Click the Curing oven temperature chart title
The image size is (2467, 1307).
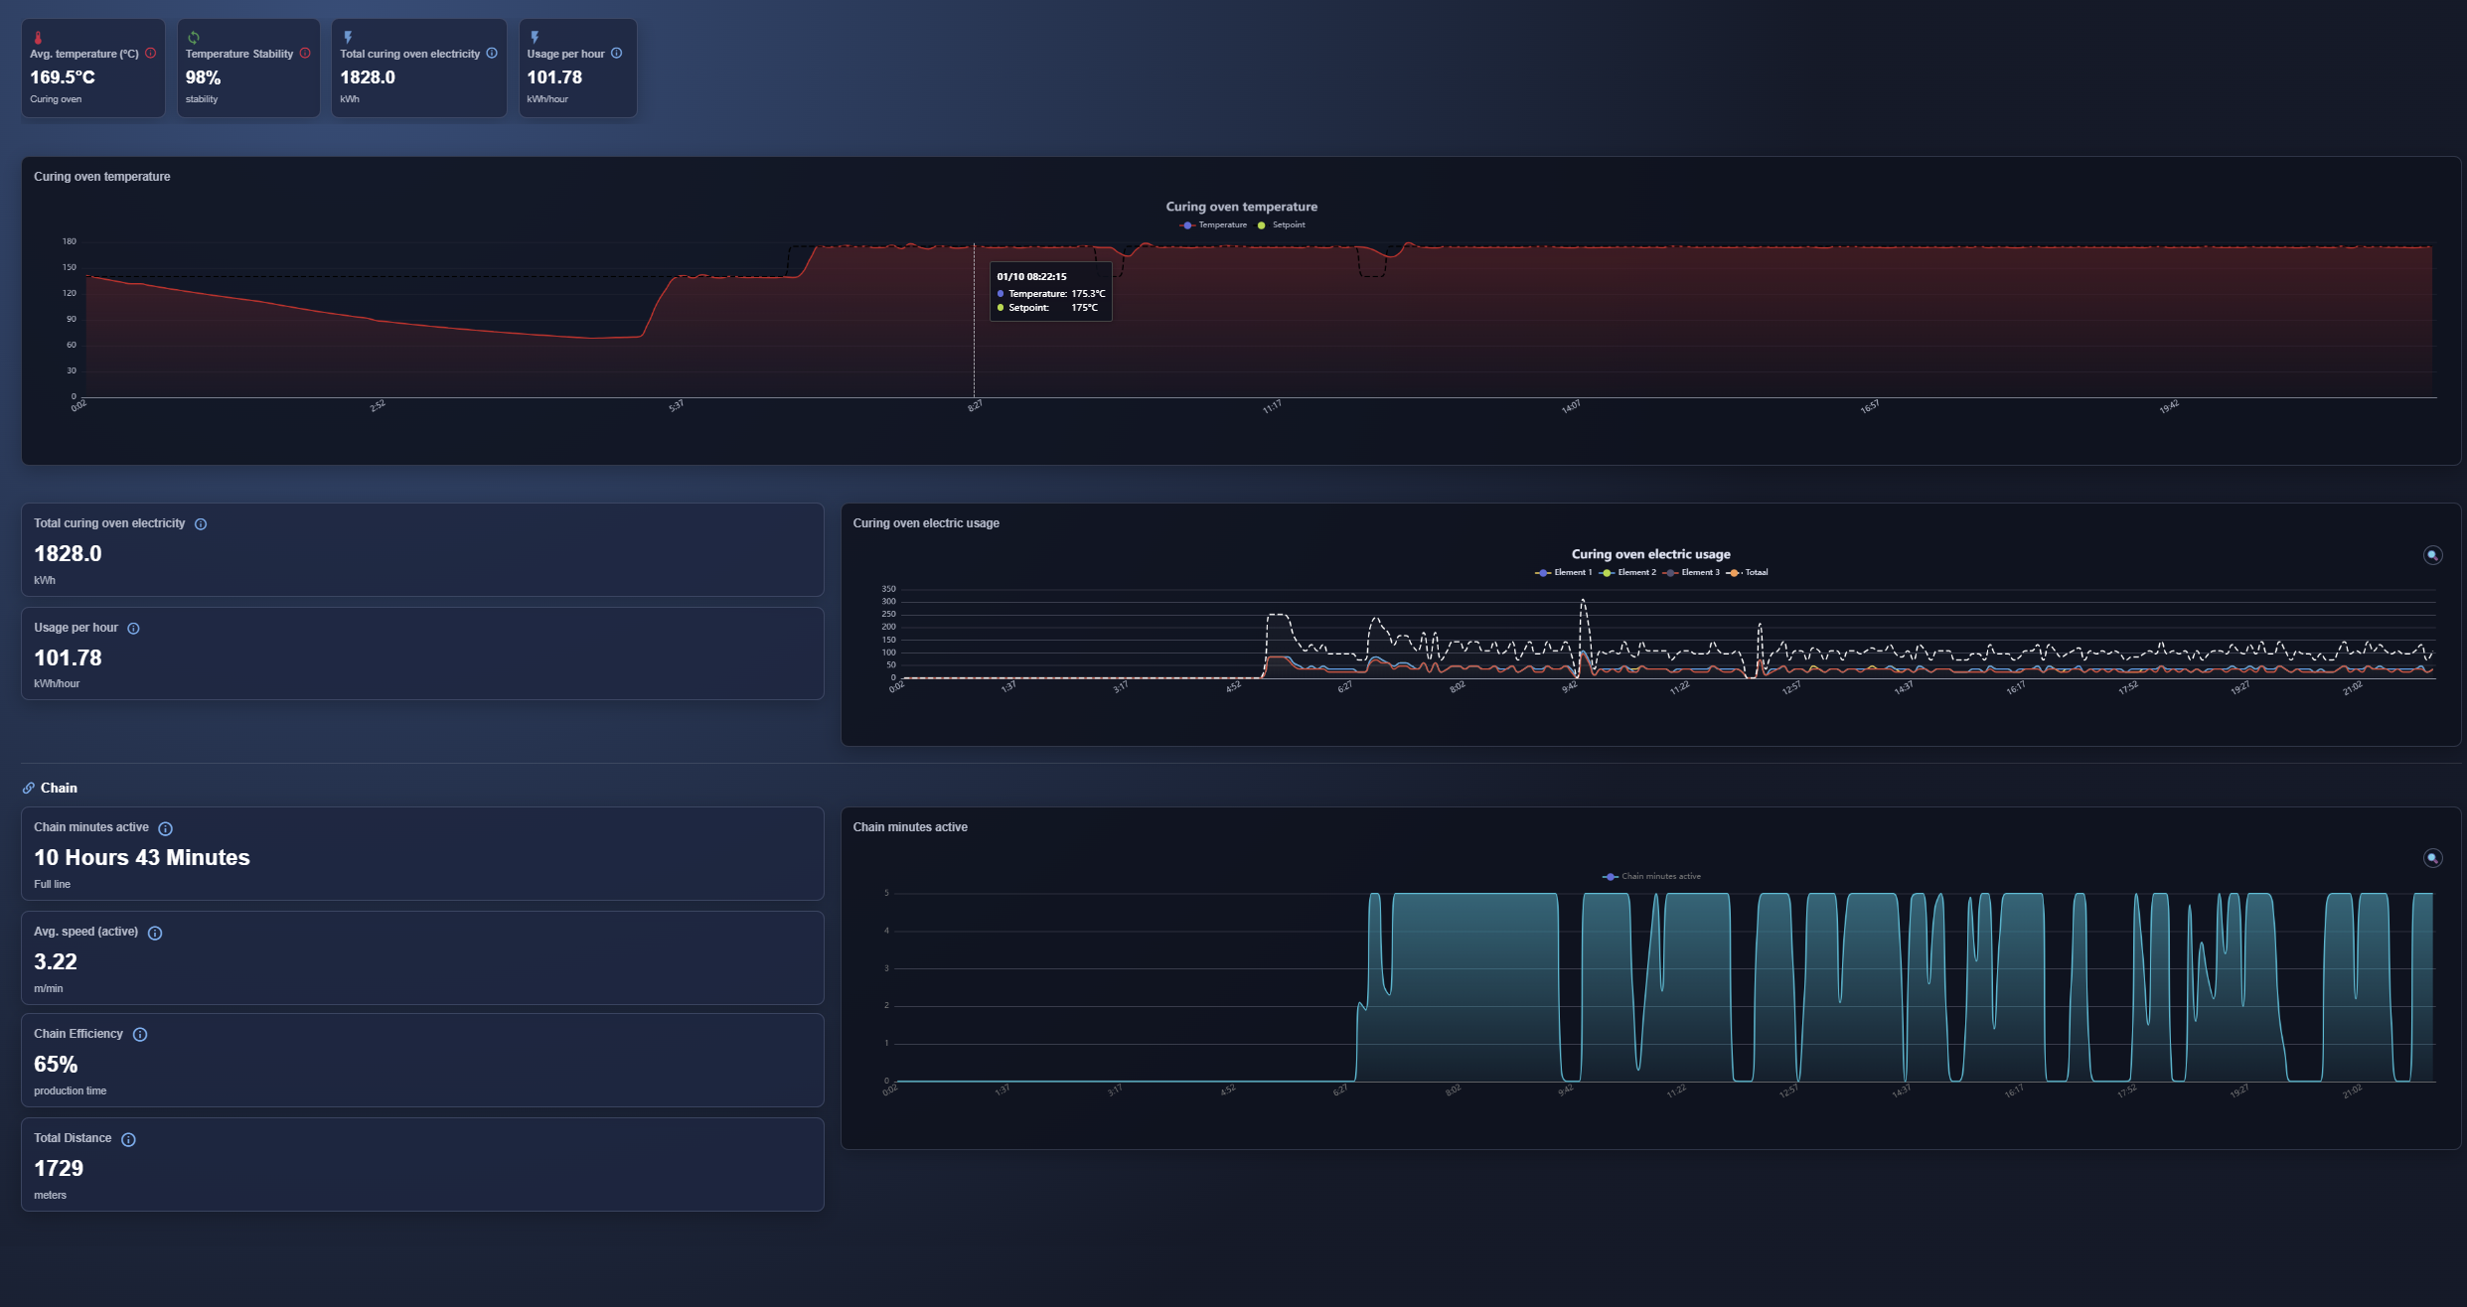point(1242,208)
